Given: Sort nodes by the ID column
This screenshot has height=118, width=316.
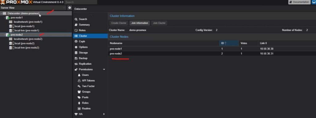Looking at the screenshot, I should 229,43.
